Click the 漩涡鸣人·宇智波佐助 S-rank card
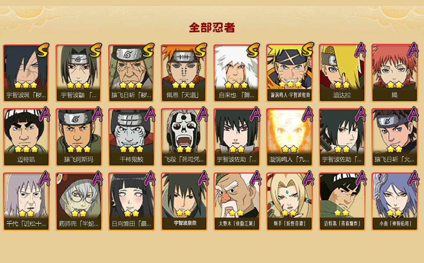 [289, 73]
